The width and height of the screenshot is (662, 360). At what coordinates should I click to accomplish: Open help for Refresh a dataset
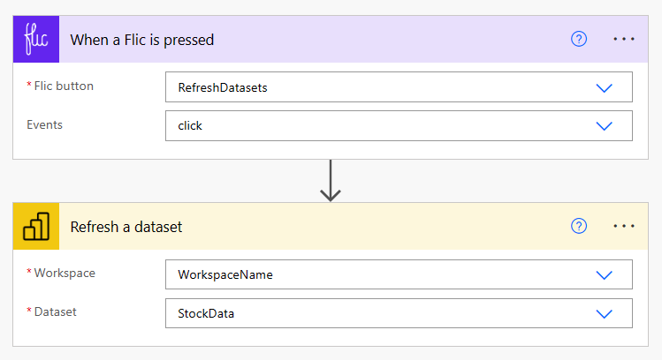pyautogui.click(x=579, y=227)
